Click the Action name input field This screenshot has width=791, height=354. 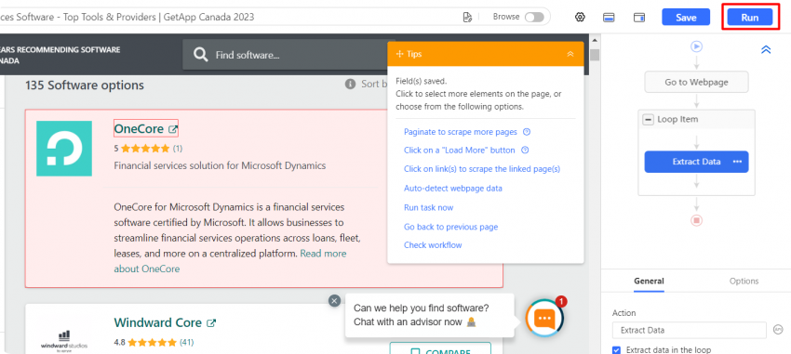[689, 331]
